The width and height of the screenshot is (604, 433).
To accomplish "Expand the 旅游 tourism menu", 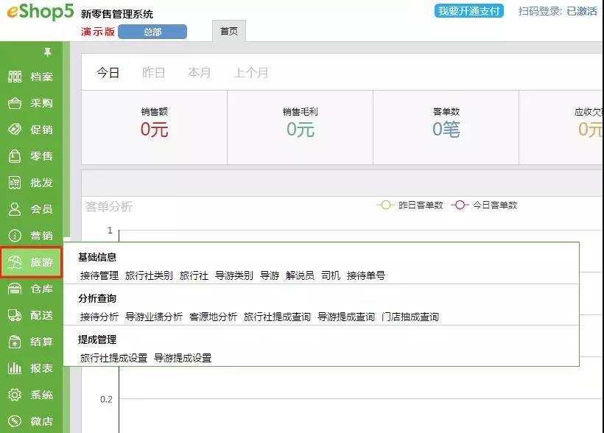I will coord(31,262).
